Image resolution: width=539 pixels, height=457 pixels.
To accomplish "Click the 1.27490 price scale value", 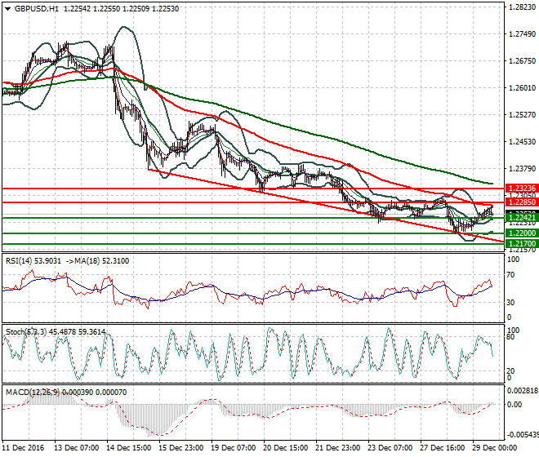I will click(522, 33).
